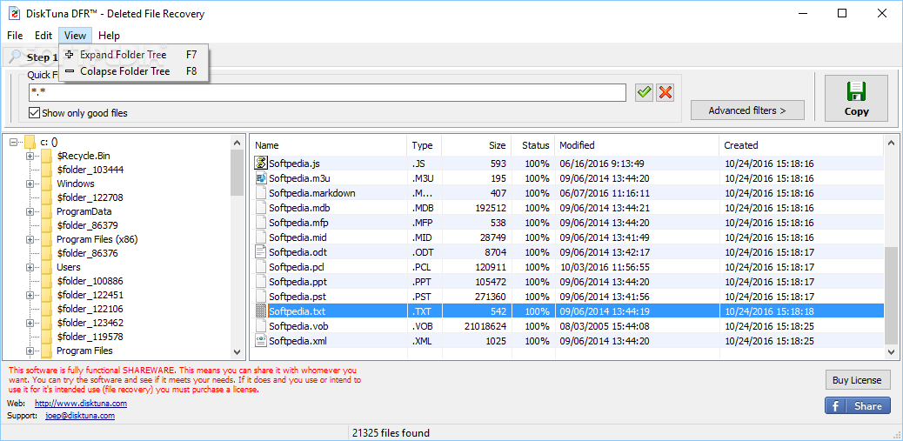Click the Softpedia.mdb file icon

tap(261, 208)
